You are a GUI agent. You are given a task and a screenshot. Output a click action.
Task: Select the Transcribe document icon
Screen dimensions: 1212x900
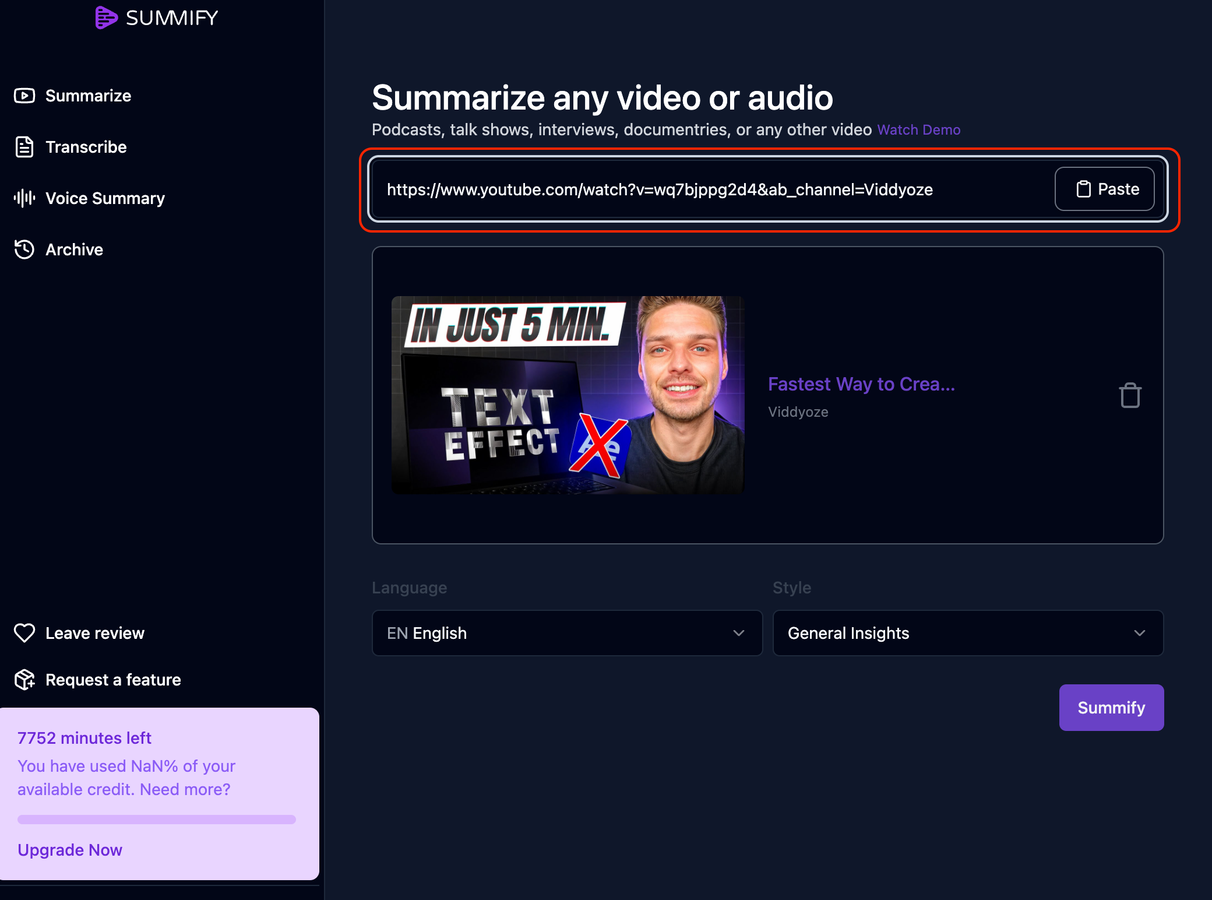tap(24, 147)
